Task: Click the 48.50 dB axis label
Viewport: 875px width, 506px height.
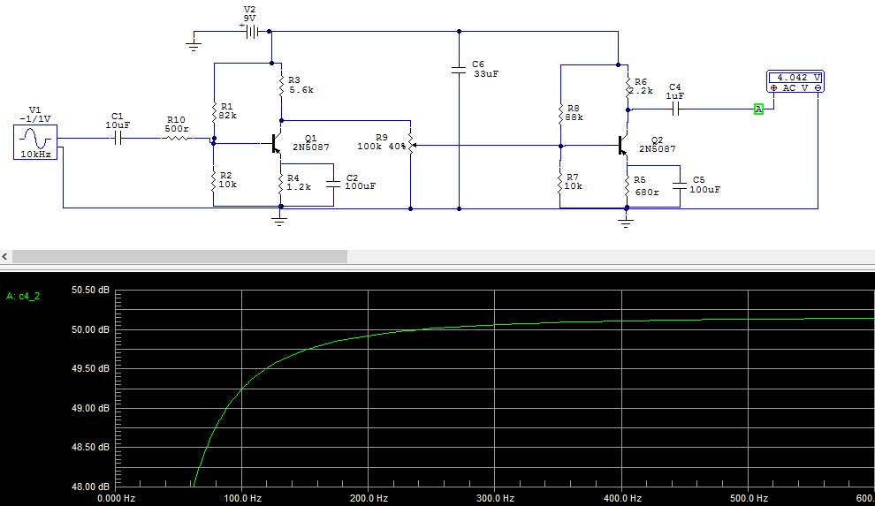Action: (90, 447)
